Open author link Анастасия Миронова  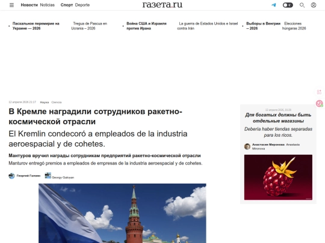click(x=268, y=145)
